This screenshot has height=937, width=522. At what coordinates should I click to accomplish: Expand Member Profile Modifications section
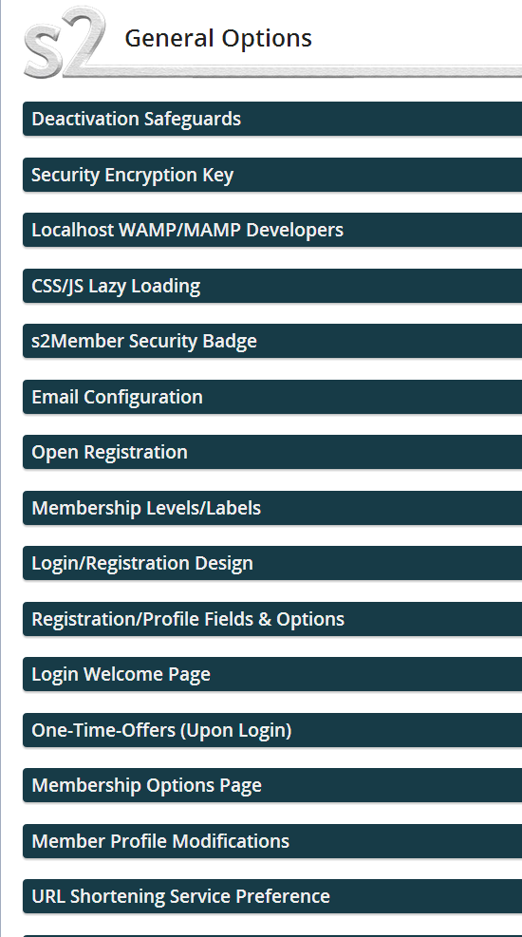pyautogui.click(x=272, y=841)
